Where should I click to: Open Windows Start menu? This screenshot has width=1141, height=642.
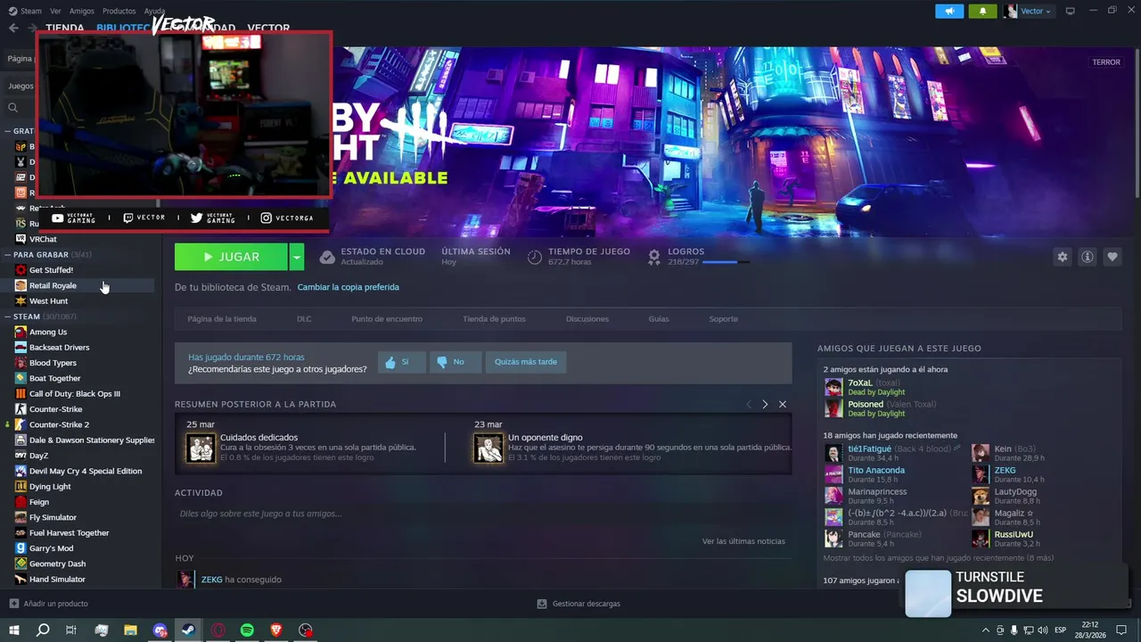pyautogui.click(x=13, y=630)
